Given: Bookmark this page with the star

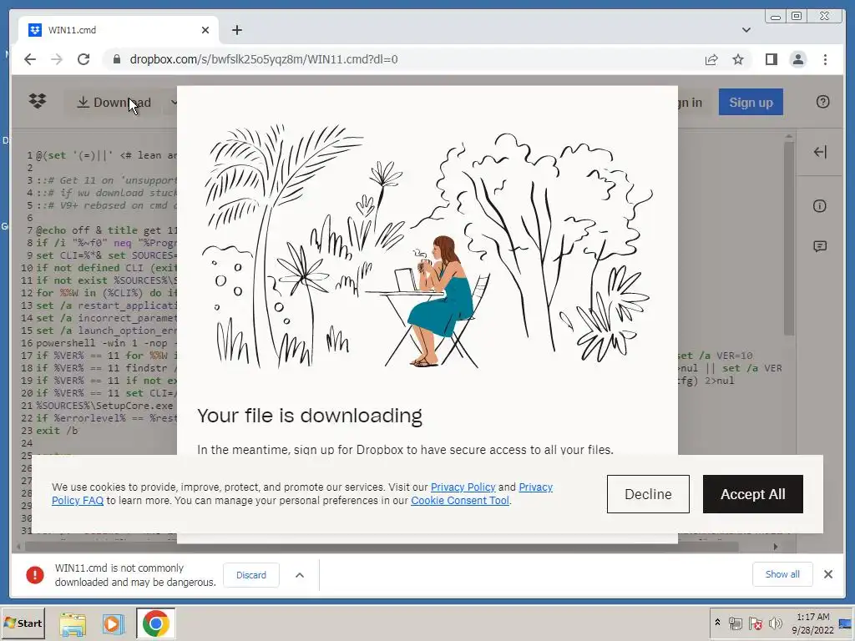Looking at the screenshot, I should [738, 59].
